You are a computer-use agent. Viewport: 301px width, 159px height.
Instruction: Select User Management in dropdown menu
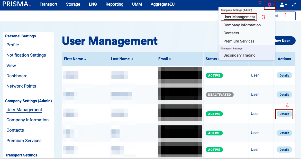239,17
